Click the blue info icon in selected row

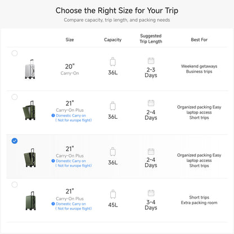tap(53, 161)
